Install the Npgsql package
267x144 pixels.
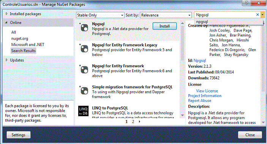[164, 26]
